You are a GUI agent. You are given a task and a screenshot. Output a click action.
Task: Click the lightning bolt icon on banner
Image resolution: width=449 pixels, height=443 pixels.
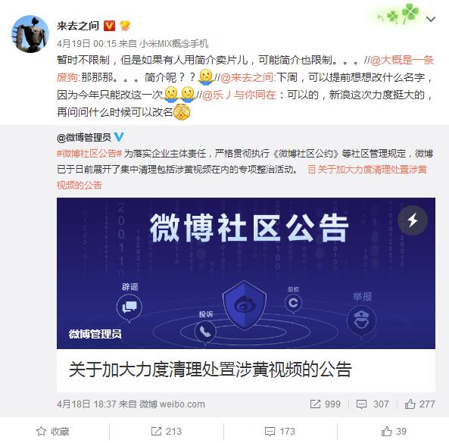click(413, 220)
